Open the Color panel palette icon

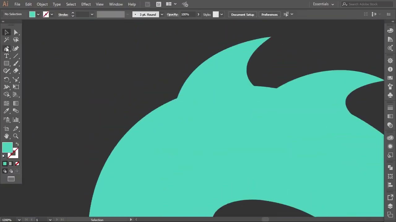pos(390,31)
